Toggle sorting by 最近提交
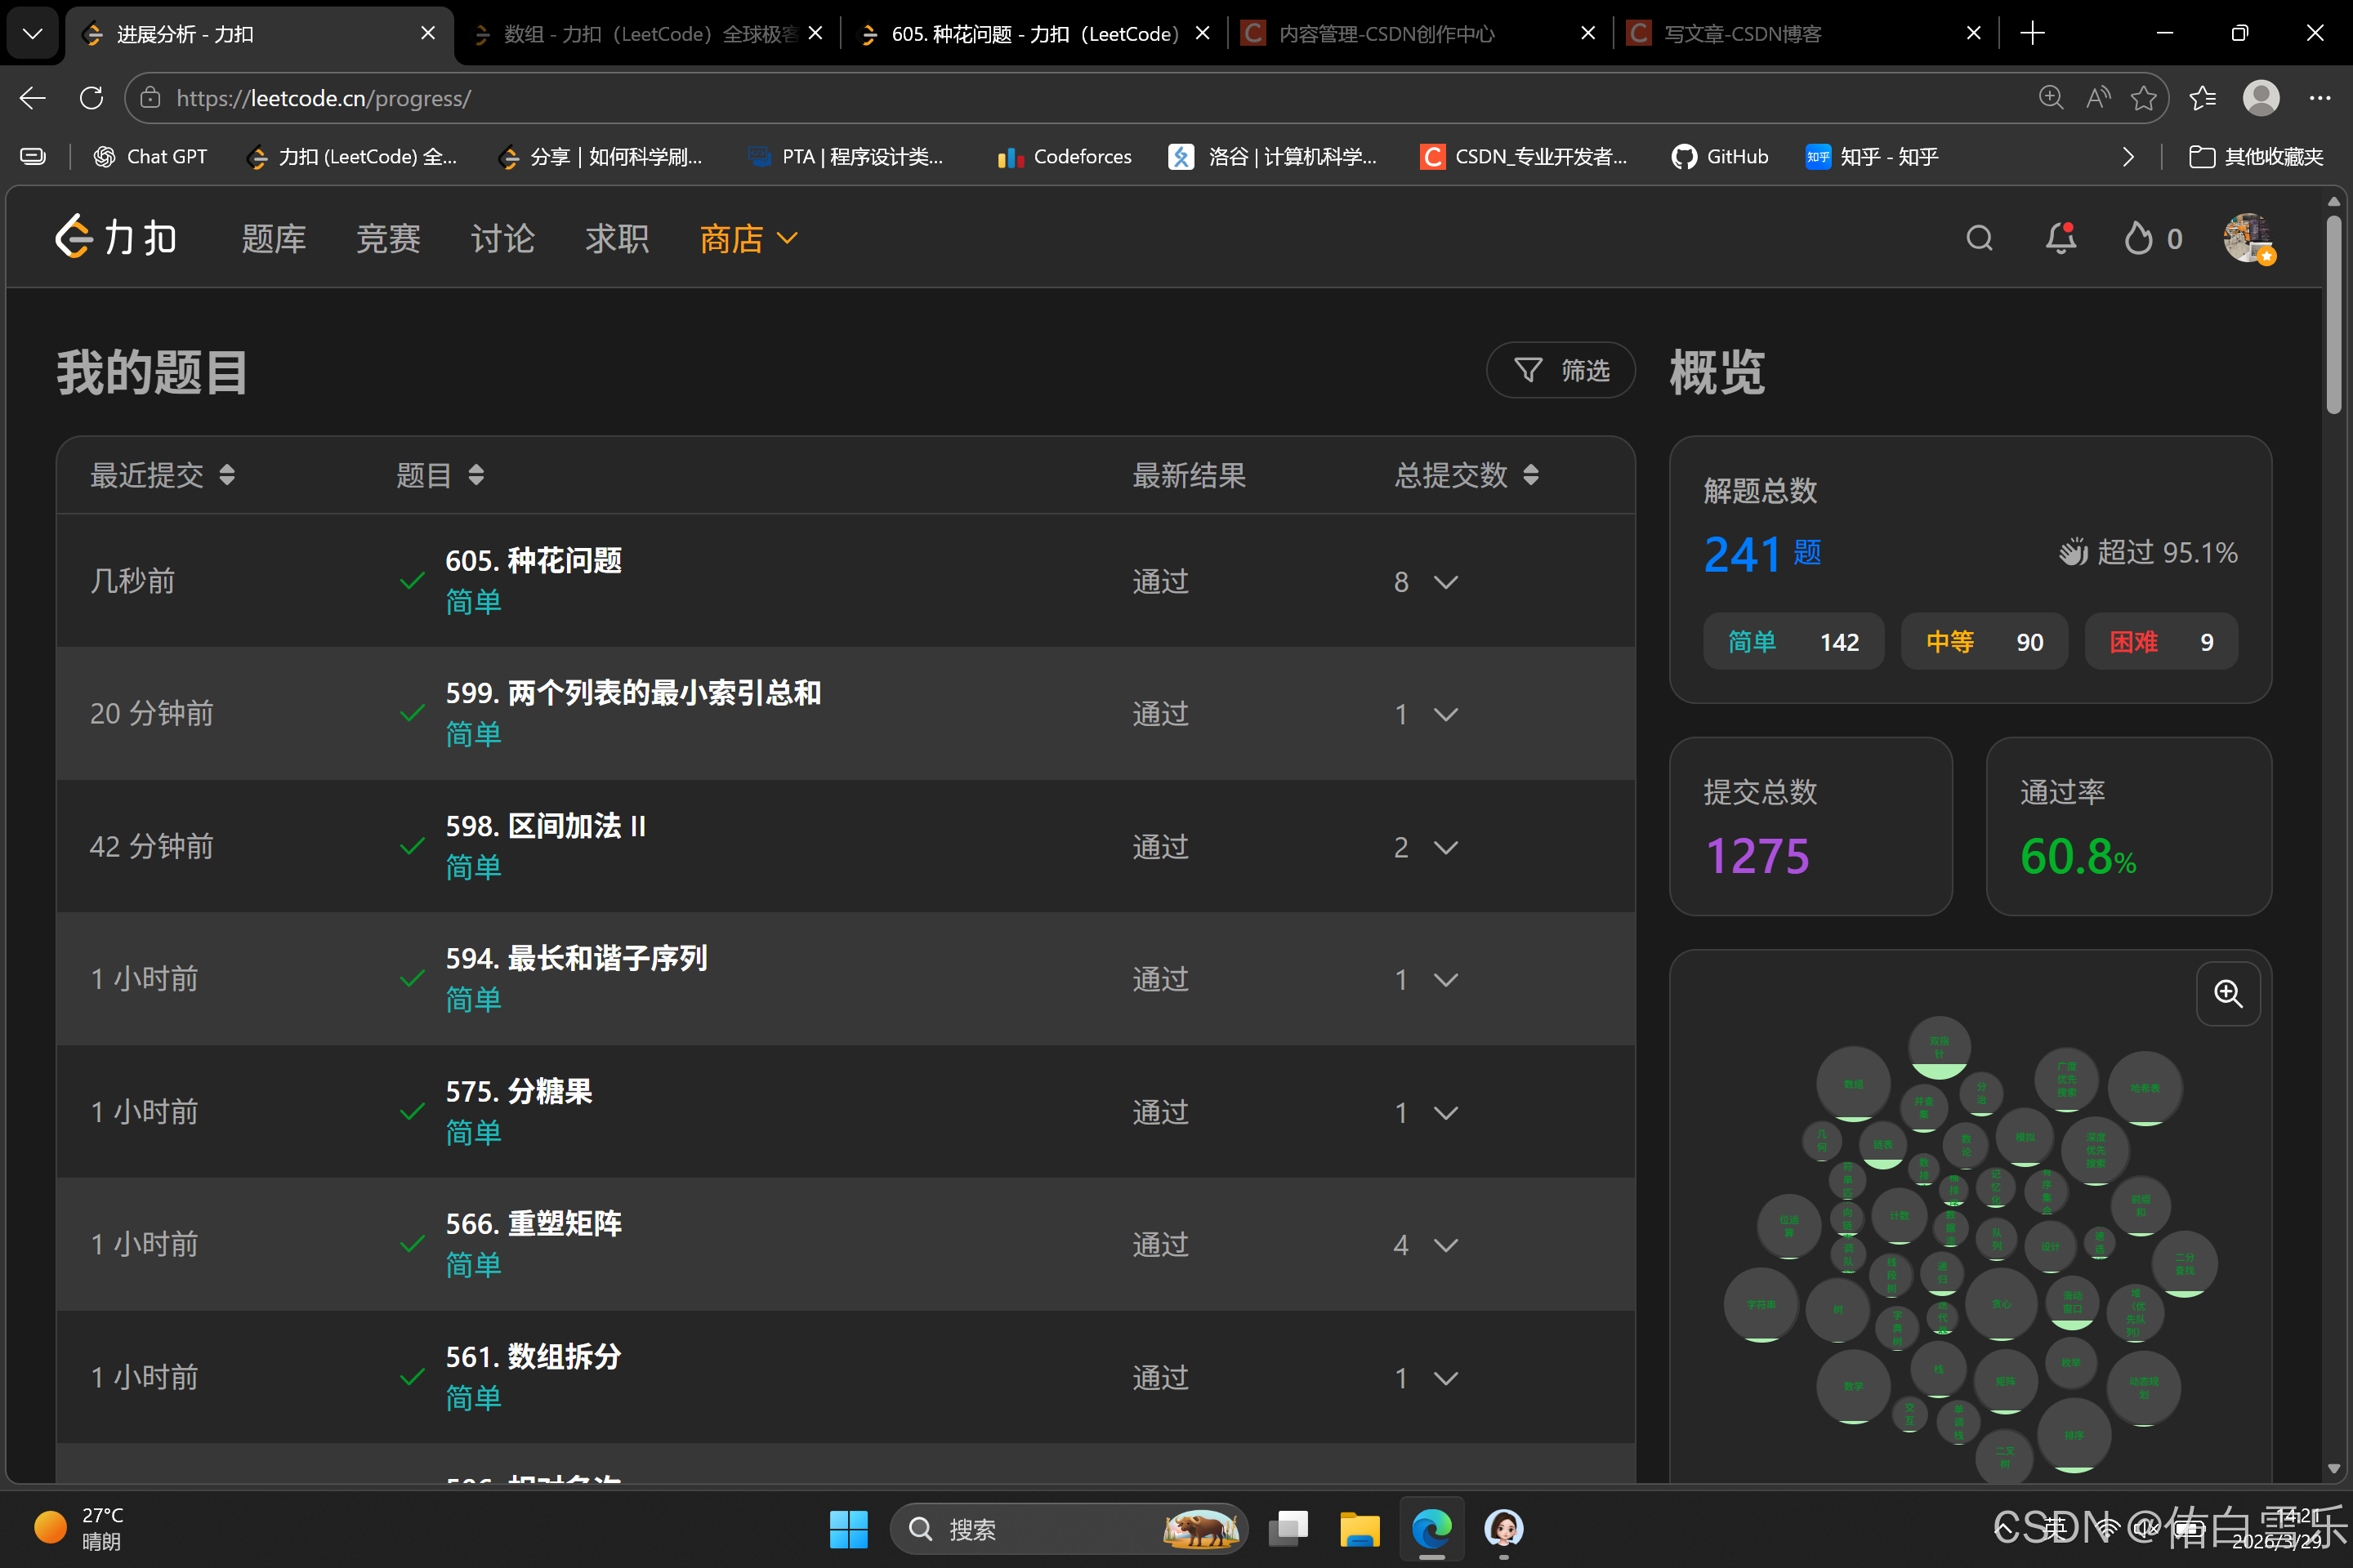Screen dimensions: 2353x1568 pyautogui.click(x=227, y=475)
